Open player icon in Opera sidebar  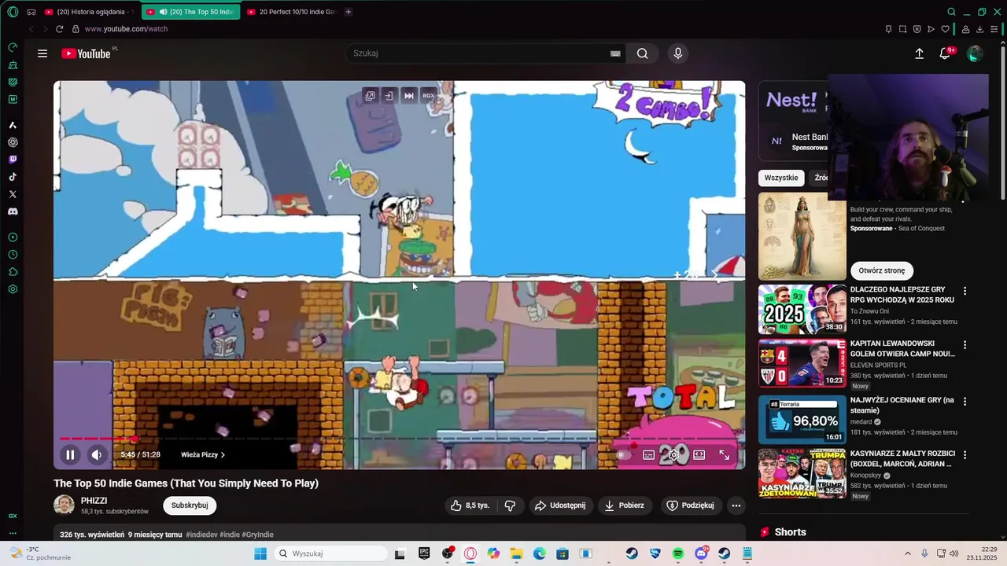tap(13, 237)
